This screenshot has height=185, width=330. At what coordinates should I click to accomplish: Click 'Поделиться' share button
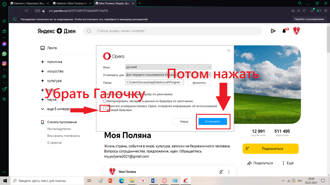coord(260,163)
